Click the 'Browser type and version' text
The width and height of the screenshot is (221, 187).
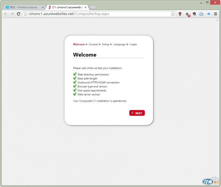[x=92, y=86]
